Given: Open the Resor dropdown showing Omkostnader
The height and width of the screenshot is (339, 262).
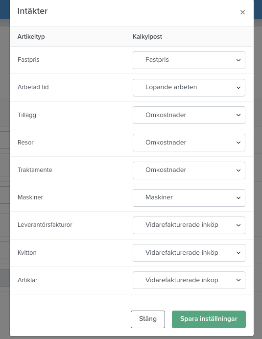Looking at the screenshot, I should [x=189, y=143].
